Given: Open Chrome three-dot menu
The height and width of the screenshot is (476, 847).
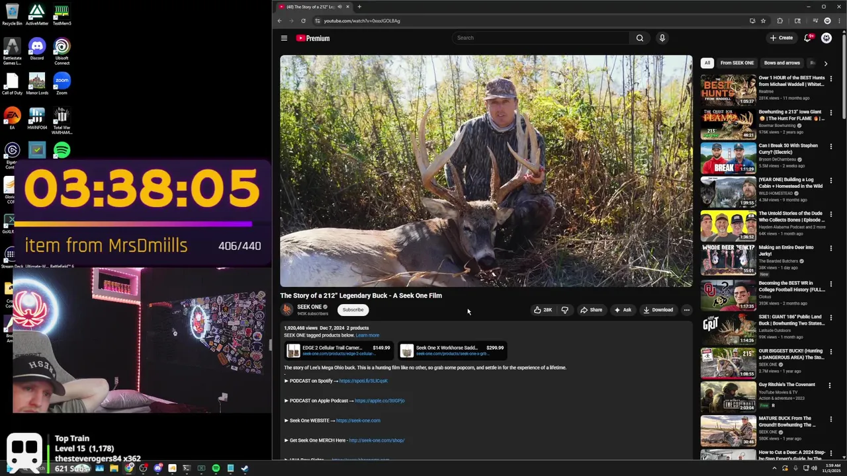Looking at the screenshot, I should (x=839, y=20).
